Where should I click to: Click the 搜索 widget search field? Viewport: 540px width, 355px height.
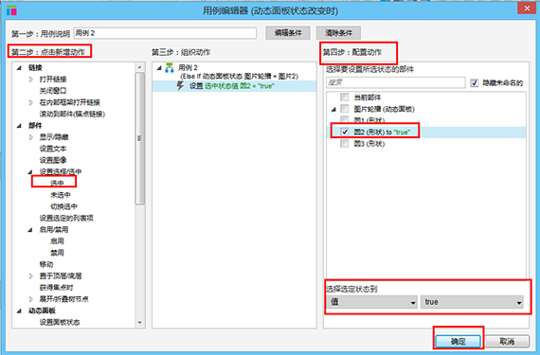(395, 82)
